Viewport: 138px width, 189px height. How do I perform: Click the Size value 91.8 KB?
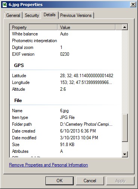(67, 145)
